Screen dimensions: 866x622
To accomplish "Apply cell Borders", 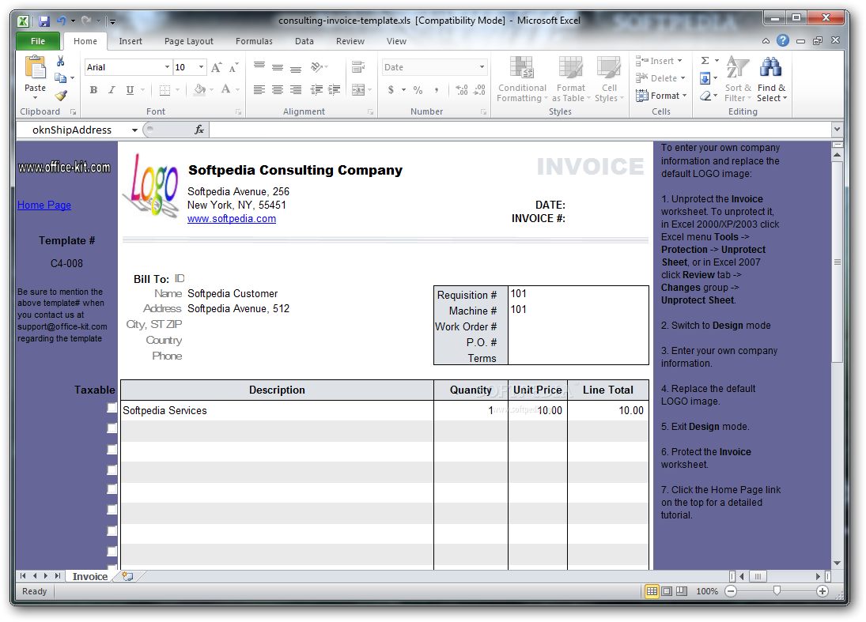I will point(165,90).
